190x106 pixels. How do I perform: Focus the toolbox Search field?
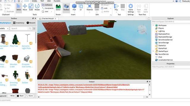(x=19, y=29)
